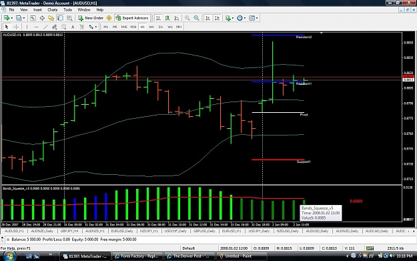Screen dimensions: 417x261
Task: Select the trendline tool
Action: point(45,27)
